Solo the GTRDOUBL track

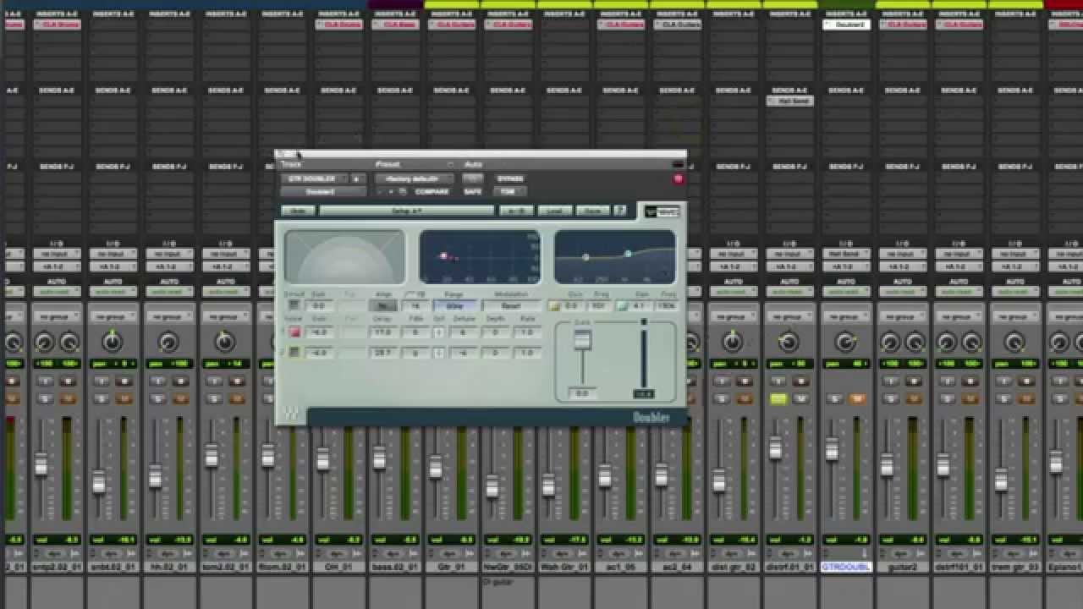coord(835,398)
